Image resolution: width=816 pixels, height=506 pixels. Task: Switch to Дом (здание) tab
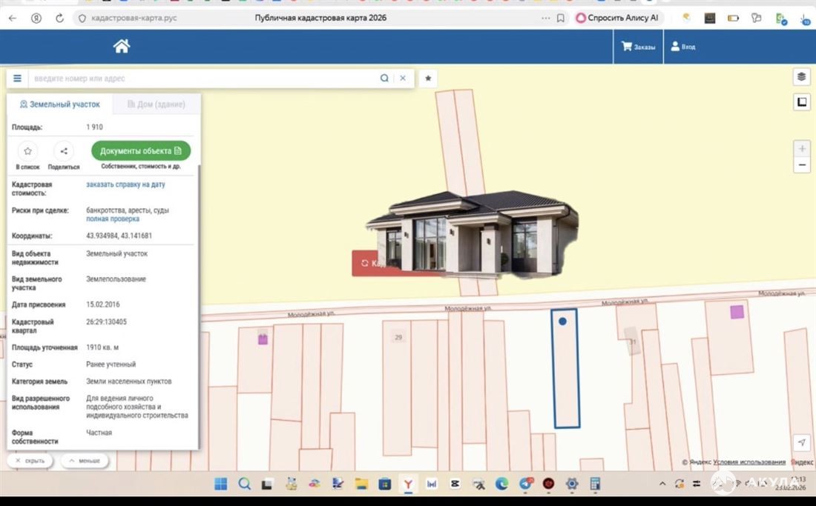(x=156, y=104)
